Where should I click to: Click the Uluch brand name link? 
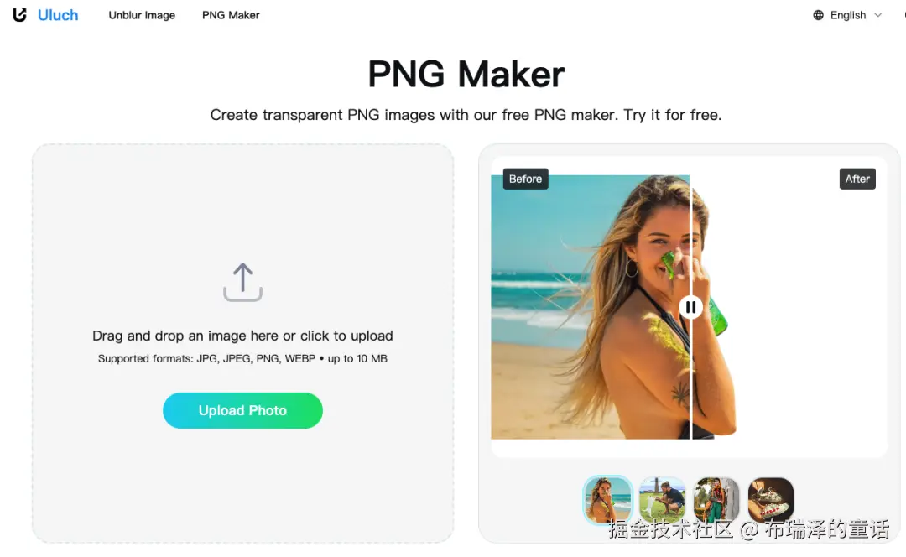tap(58, 15)
